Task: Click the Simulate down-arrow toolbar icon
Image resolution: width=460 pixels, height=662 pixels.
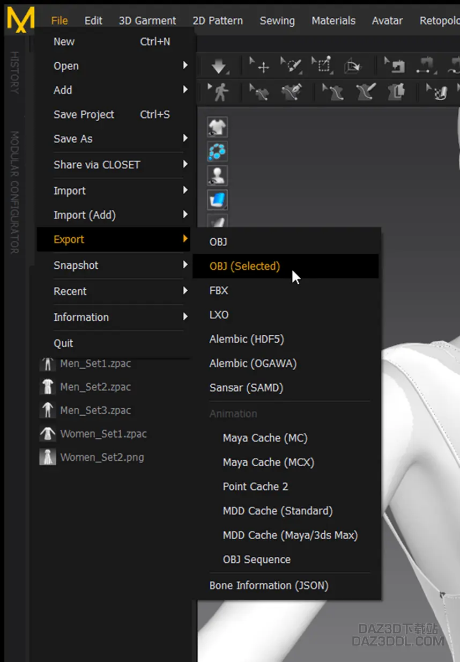Action: point(218,67)
